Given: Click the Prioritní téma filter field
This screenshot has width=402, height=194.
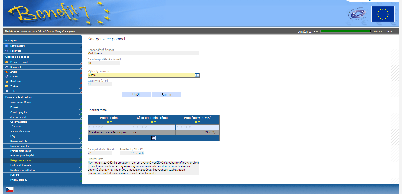Looking at the screenshot, I should 110,127.
